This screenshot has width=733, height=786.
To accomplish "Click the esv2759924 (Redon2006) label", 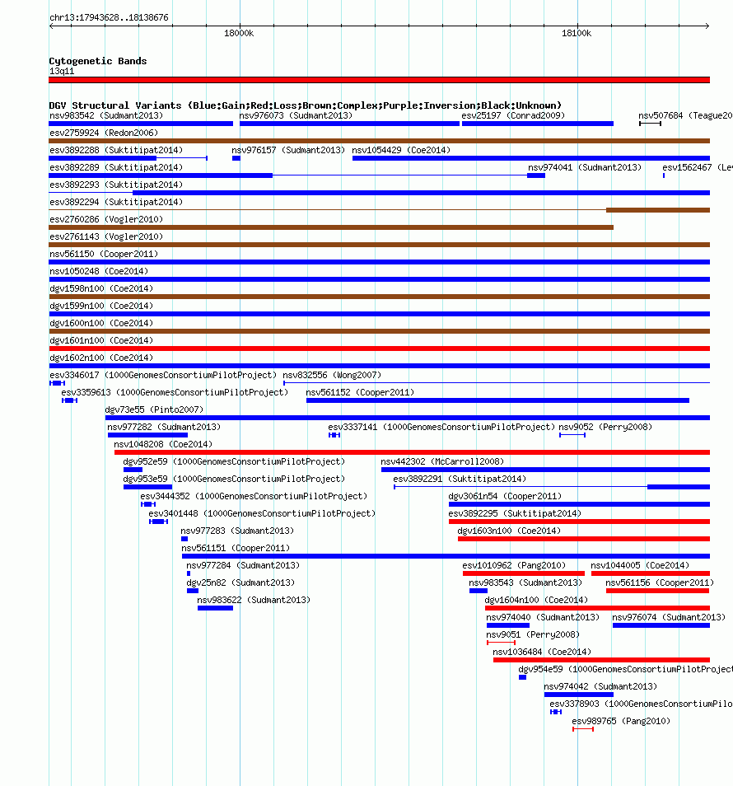I will (104, 133).
